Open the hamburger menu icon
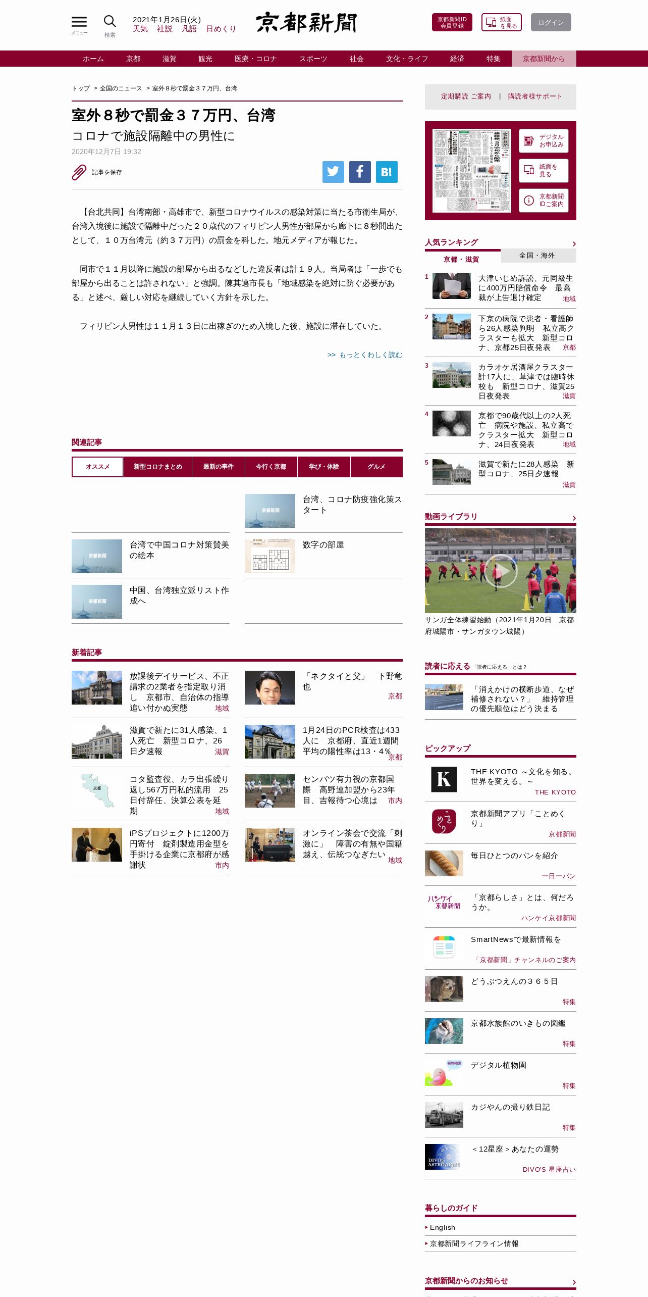 click(x=79, y=22)
